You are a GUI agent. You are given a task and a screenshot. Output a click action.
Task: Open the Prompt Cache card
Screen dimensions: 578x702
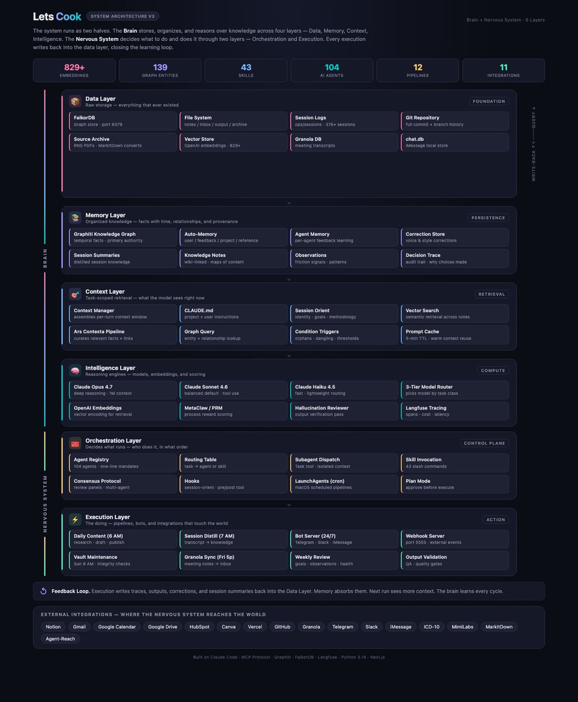(x=455, y=335)
